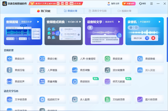Switch to the 语音文字互转 tab
This screenshot has height=111, width=168.
click(x=97, y=11)
